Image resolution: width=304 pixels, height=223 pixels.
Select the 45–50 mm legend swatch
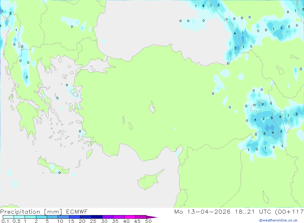tap(141, 217)
